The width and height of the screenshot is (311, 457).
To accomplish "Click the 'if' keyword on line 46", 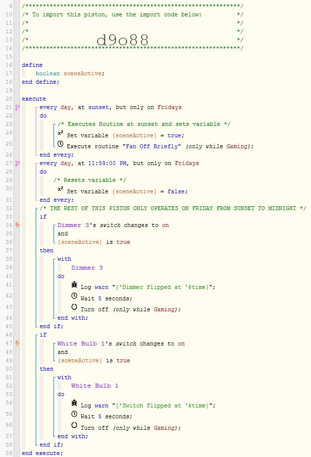I will coord(43,335).
